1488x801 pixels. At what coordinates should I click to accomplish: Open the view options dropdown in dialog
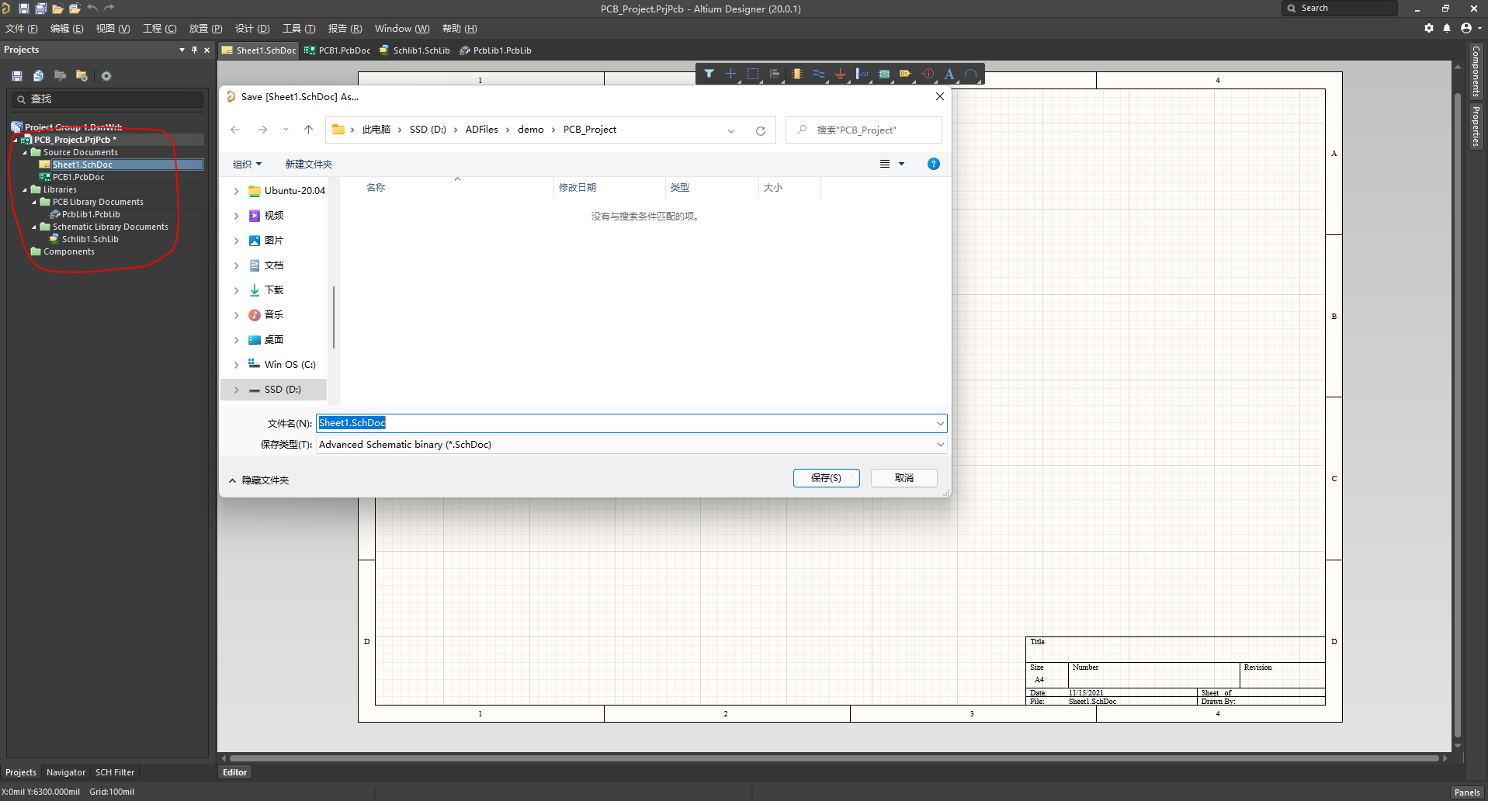click(901, 164)
